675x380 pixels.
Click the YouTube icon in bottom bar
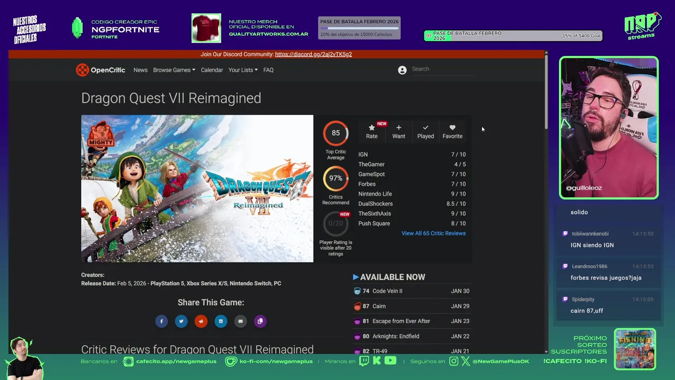pos(390,361)
